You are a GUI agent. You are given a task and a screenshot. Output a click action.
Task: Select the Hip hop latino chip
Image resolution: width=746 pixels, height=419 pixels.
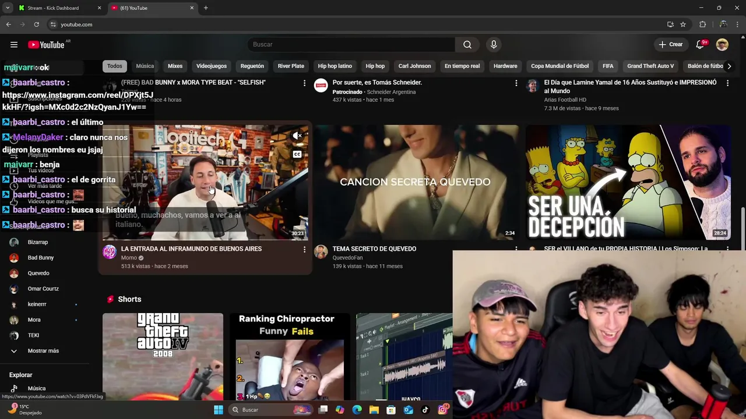click(x=335, y=66)
